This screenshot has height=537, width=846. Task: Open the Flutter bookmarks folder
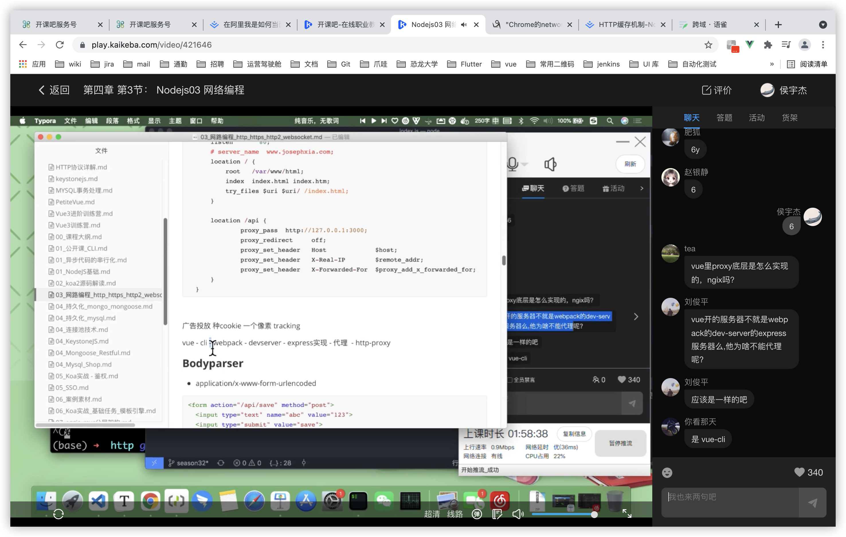465,64
